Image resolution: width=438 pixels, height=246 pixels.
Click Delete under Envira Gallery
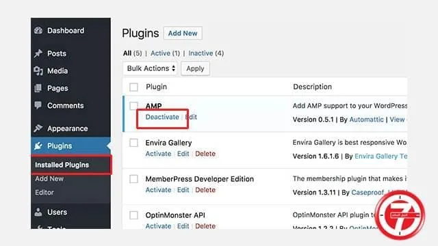[x=205, y=154]
